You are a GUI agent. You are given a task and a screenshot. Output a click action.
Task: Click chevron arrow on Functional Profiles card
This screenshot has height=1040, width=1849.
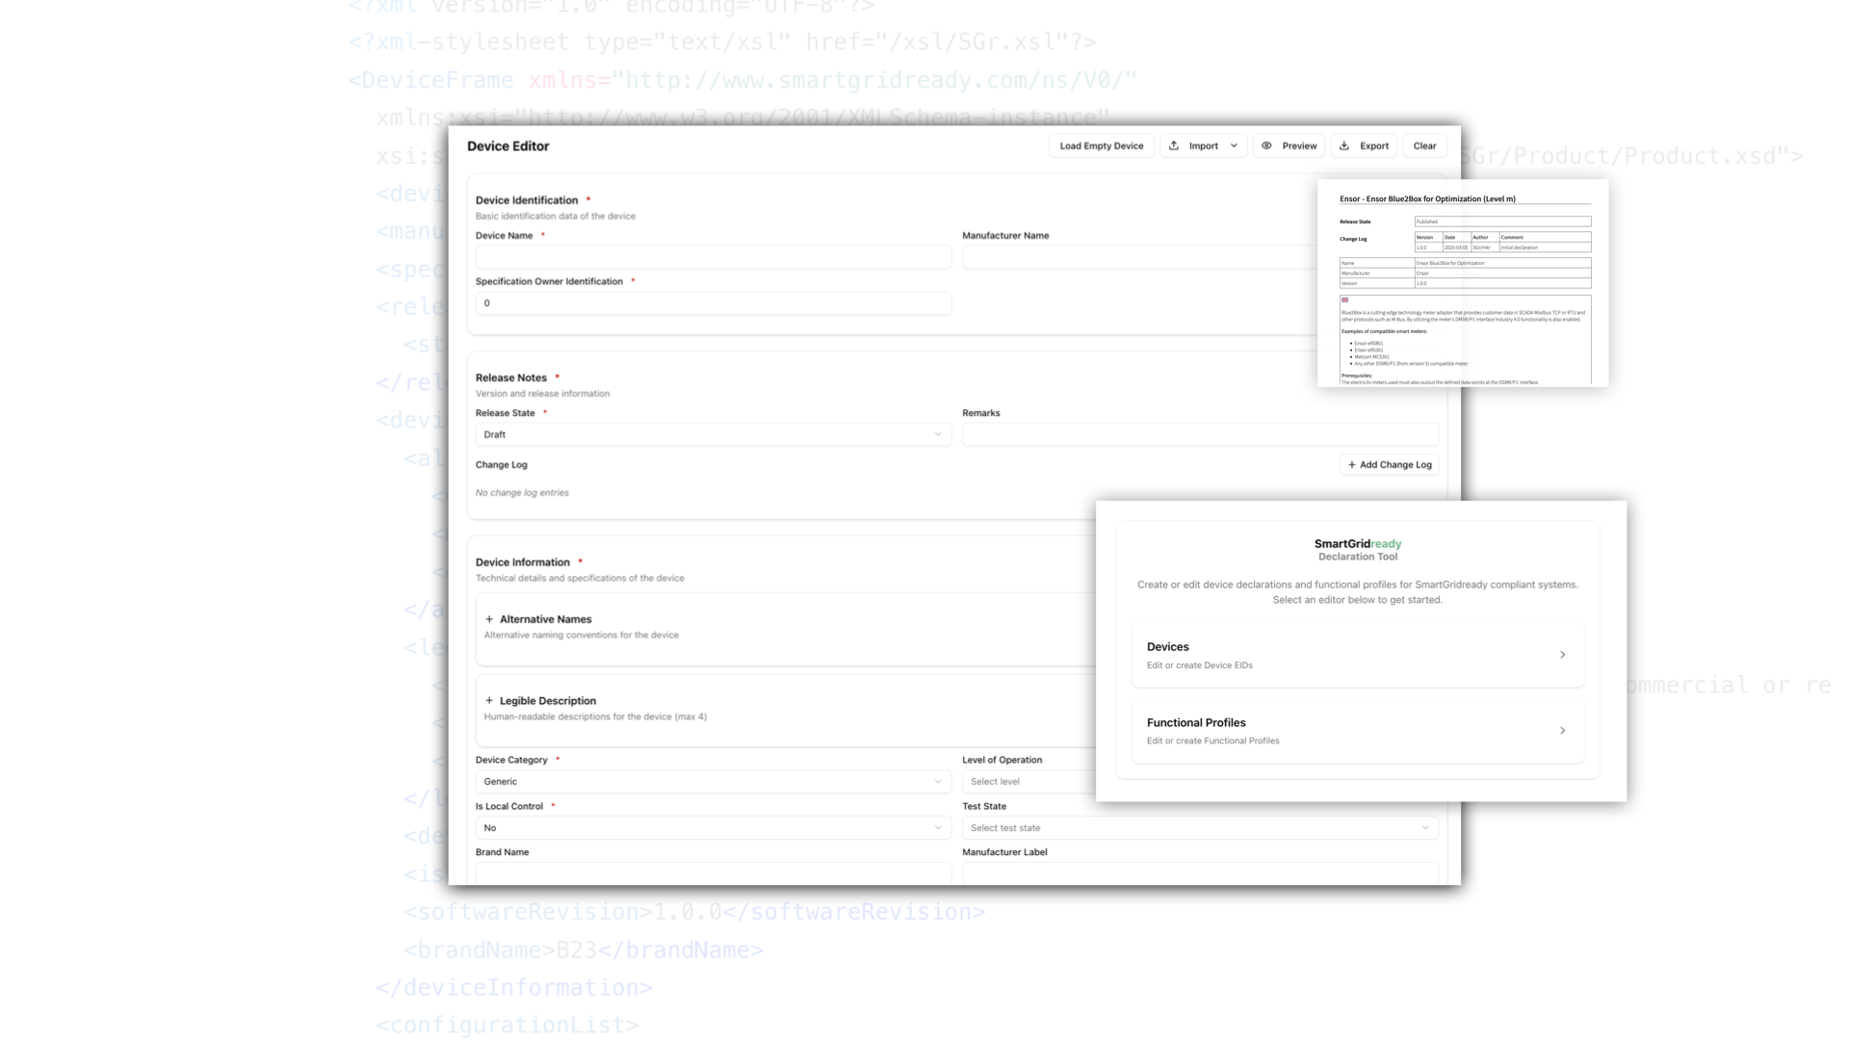coord(1562,731)
